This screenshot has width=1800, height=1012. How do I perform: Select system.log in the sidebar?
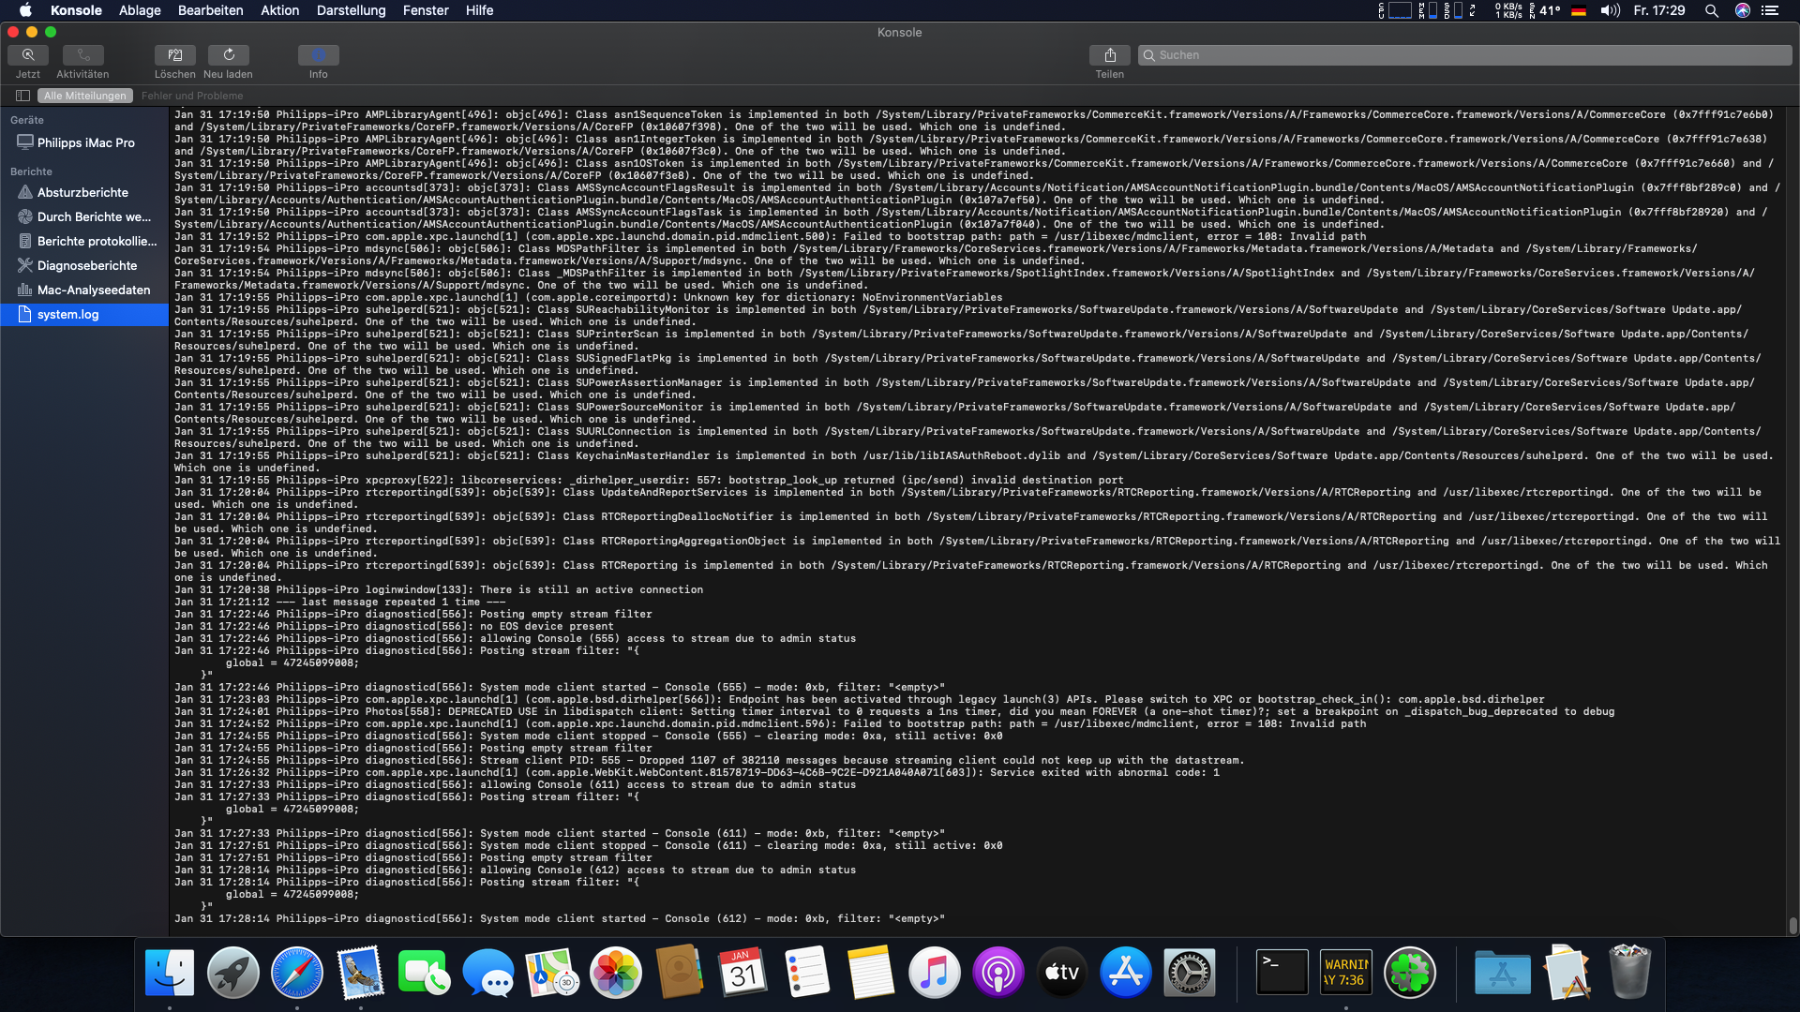tap(67, 314)
